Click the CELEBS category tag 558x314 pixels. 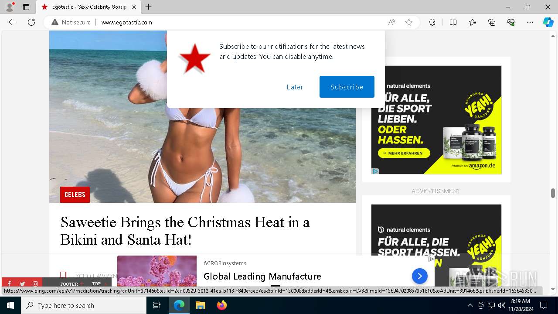[75, 195]
